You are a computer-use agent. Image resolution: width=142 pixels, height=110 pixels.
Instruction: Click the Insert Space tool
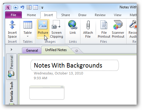(12, 29)
